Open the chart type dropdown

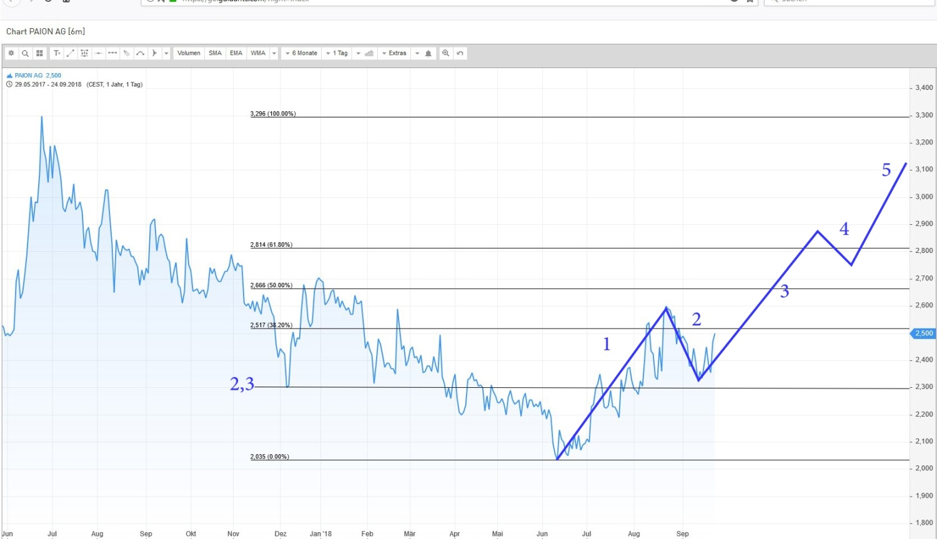pyautogui.click(x=364, y=53)
